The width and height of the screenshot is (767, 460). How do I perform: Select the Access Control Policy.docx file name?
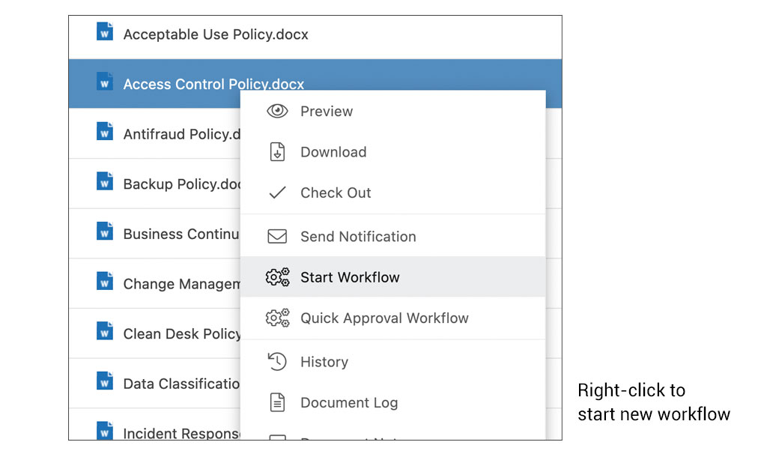[213, 84]
